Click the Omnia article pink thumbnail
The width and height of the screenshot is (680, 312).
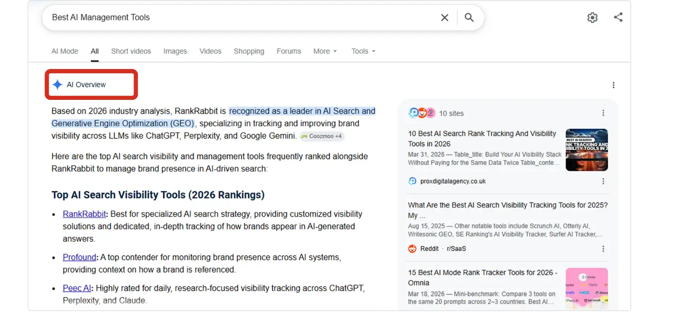click(587, 288)
